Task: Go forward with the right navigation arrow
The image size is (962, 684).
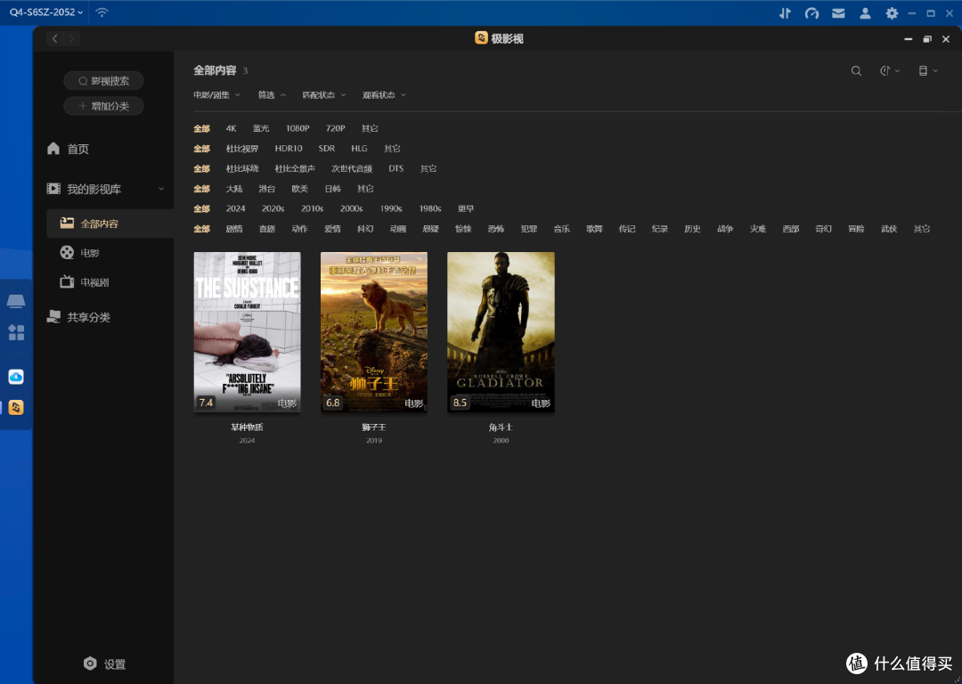Action: pyautogui.click(x=72, y=38)
